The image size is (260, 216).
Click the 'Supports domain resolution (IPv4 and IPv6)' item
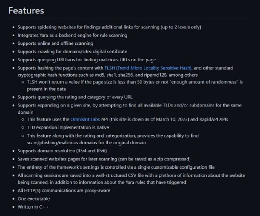62,151
